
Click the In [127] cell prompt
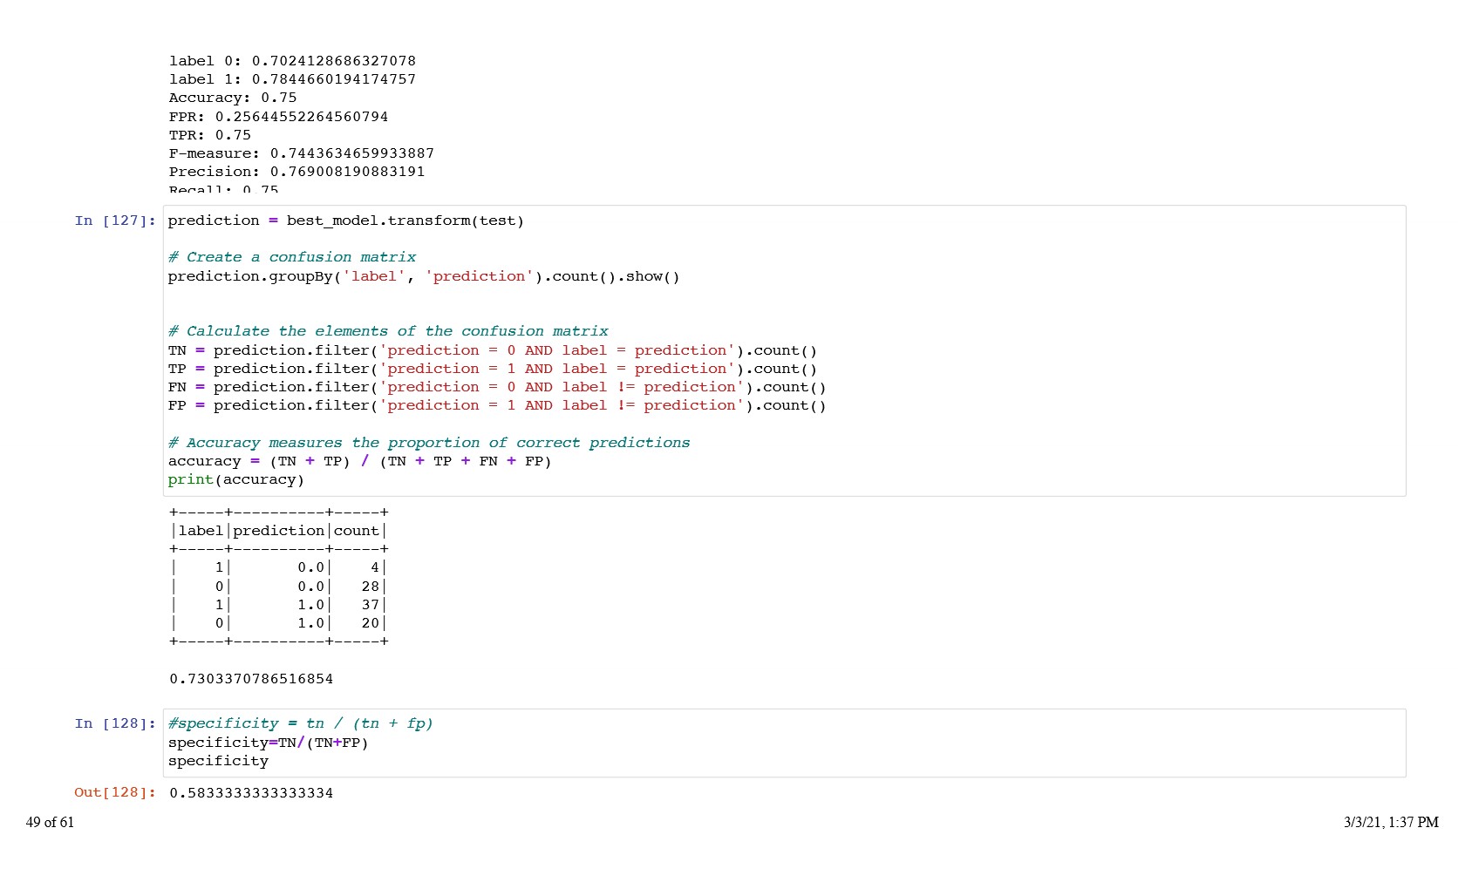tap(115, 221)
